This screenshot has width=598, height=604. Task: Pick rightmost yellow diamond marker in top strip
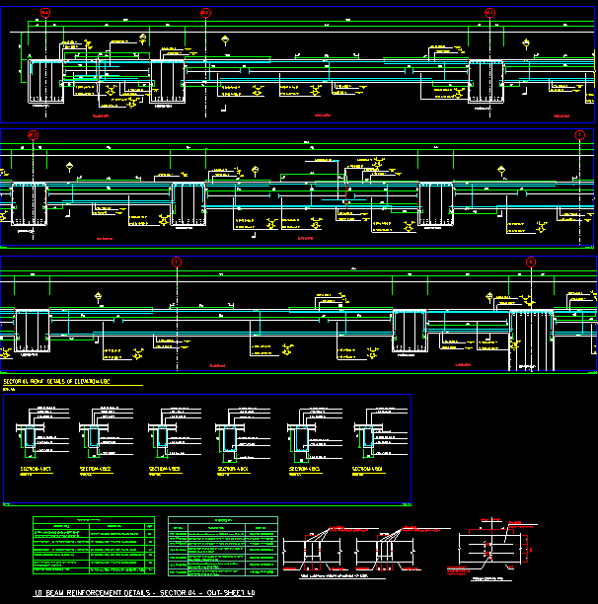tap(526, 43)
